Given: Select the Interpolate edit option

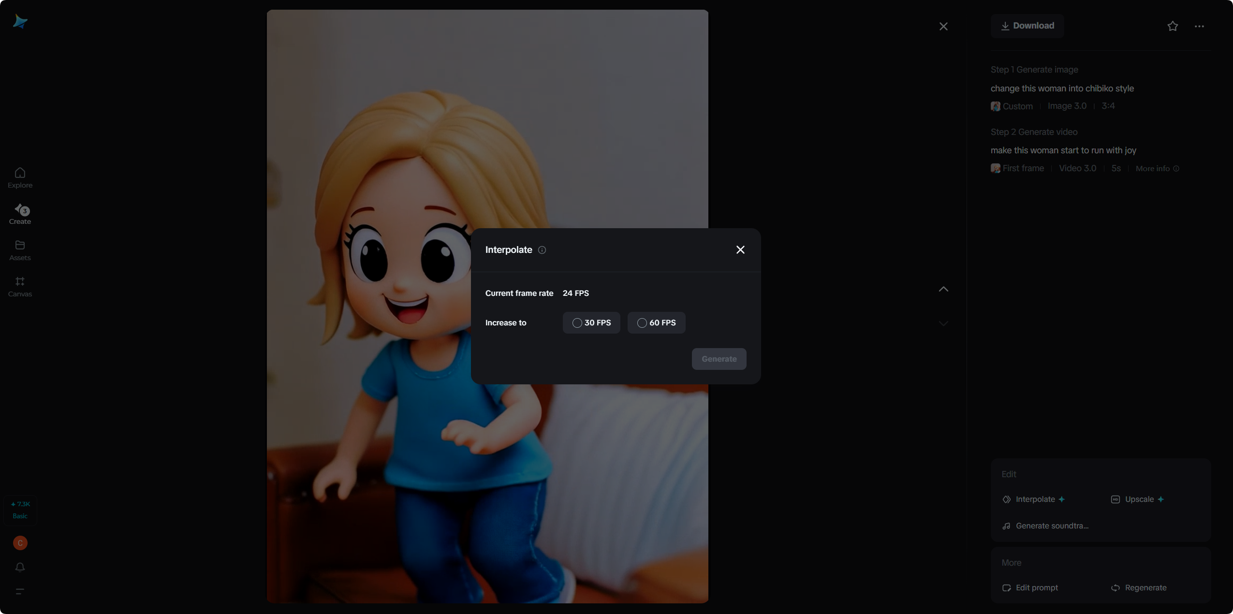Looking at the screenshot, I should 1033,499.
